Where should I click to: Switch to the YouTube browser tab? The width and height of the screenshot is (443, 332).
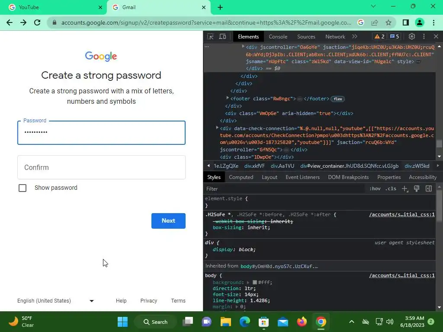(54, 7)
